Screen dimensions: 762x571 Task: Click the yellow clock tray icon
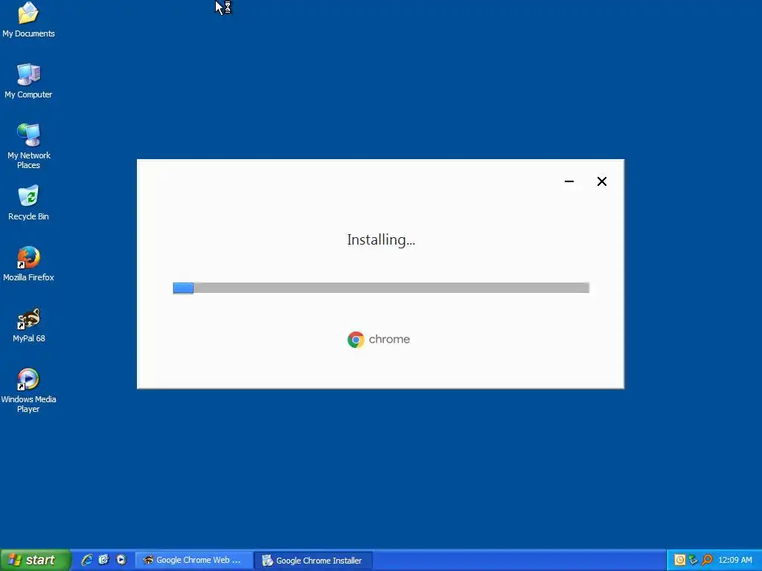click(680, 560)
